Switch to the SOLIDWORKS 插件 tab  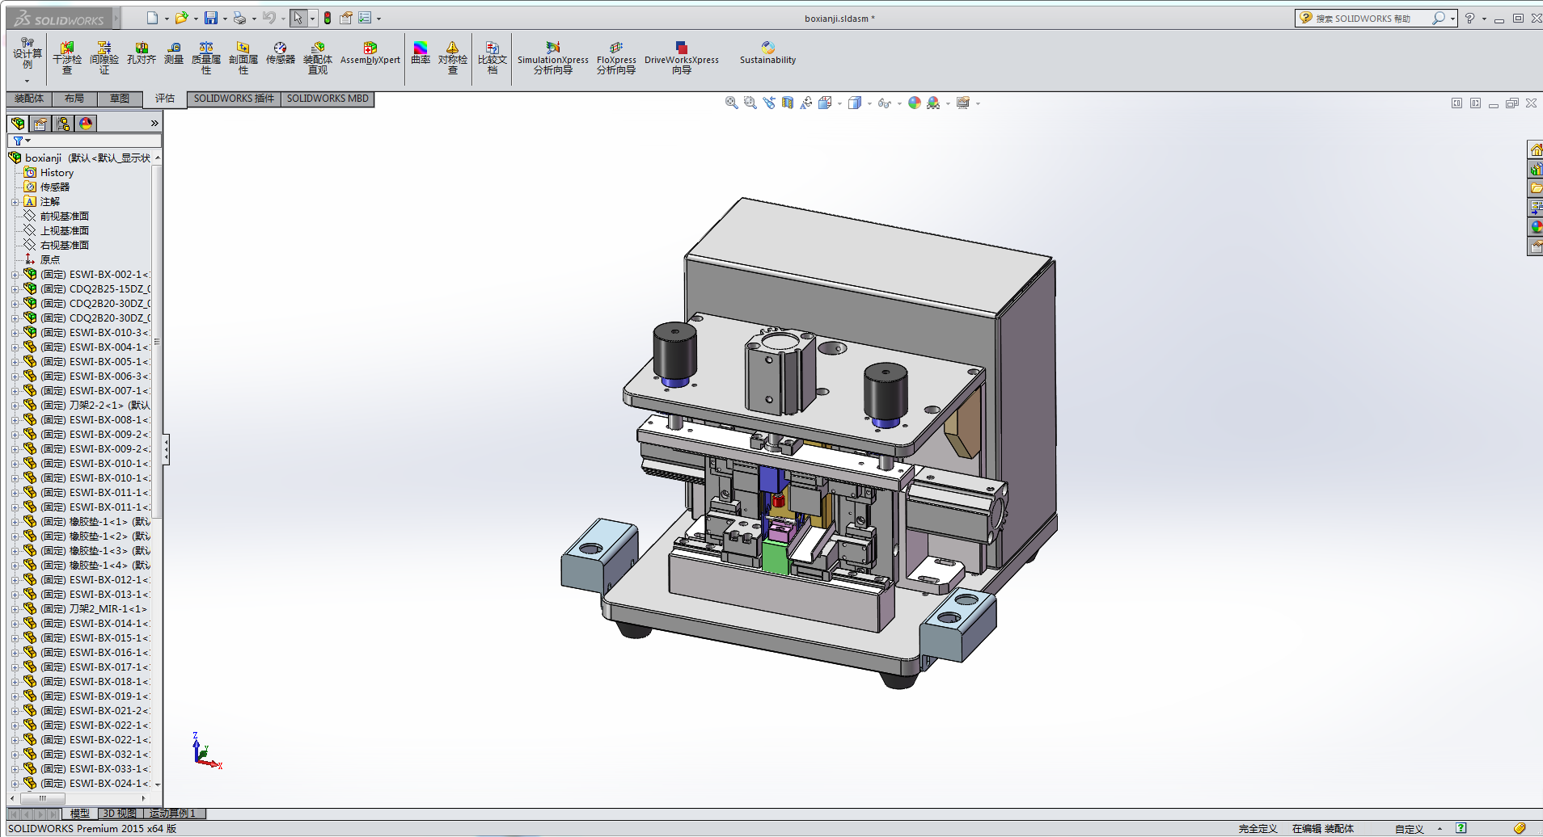pyautogui.click(x=234, y=99)
